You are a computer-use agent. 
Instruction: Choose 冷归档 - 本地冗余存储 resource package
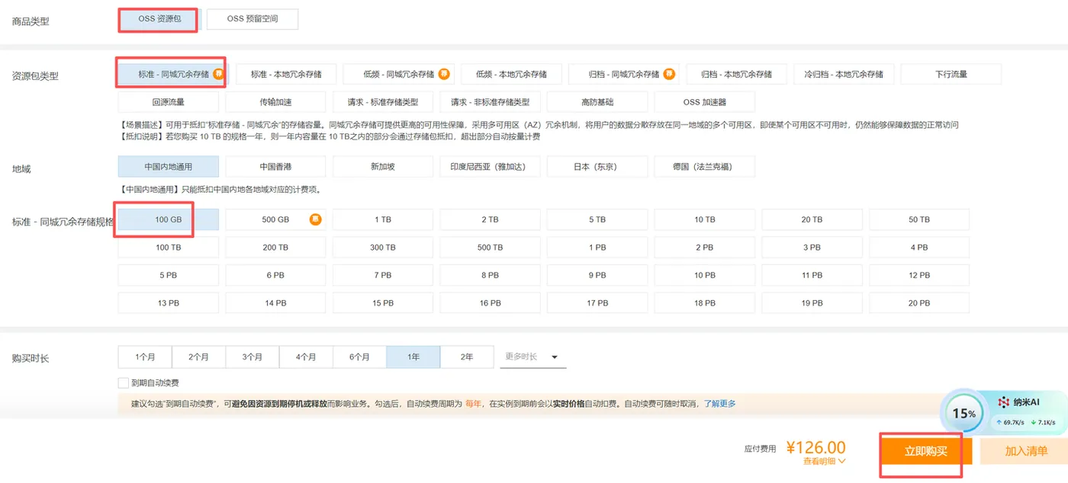843,74
